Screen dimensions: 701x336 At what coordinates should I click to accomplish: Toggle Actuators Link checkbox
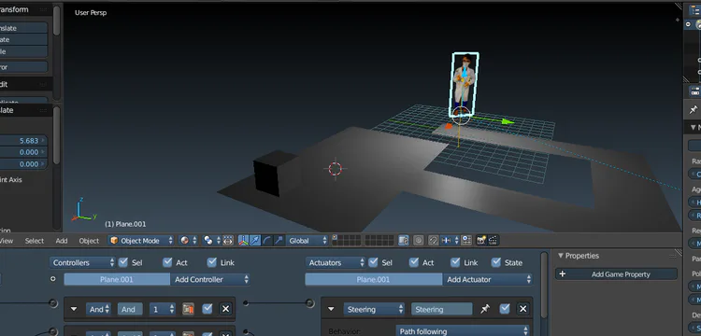455,262
